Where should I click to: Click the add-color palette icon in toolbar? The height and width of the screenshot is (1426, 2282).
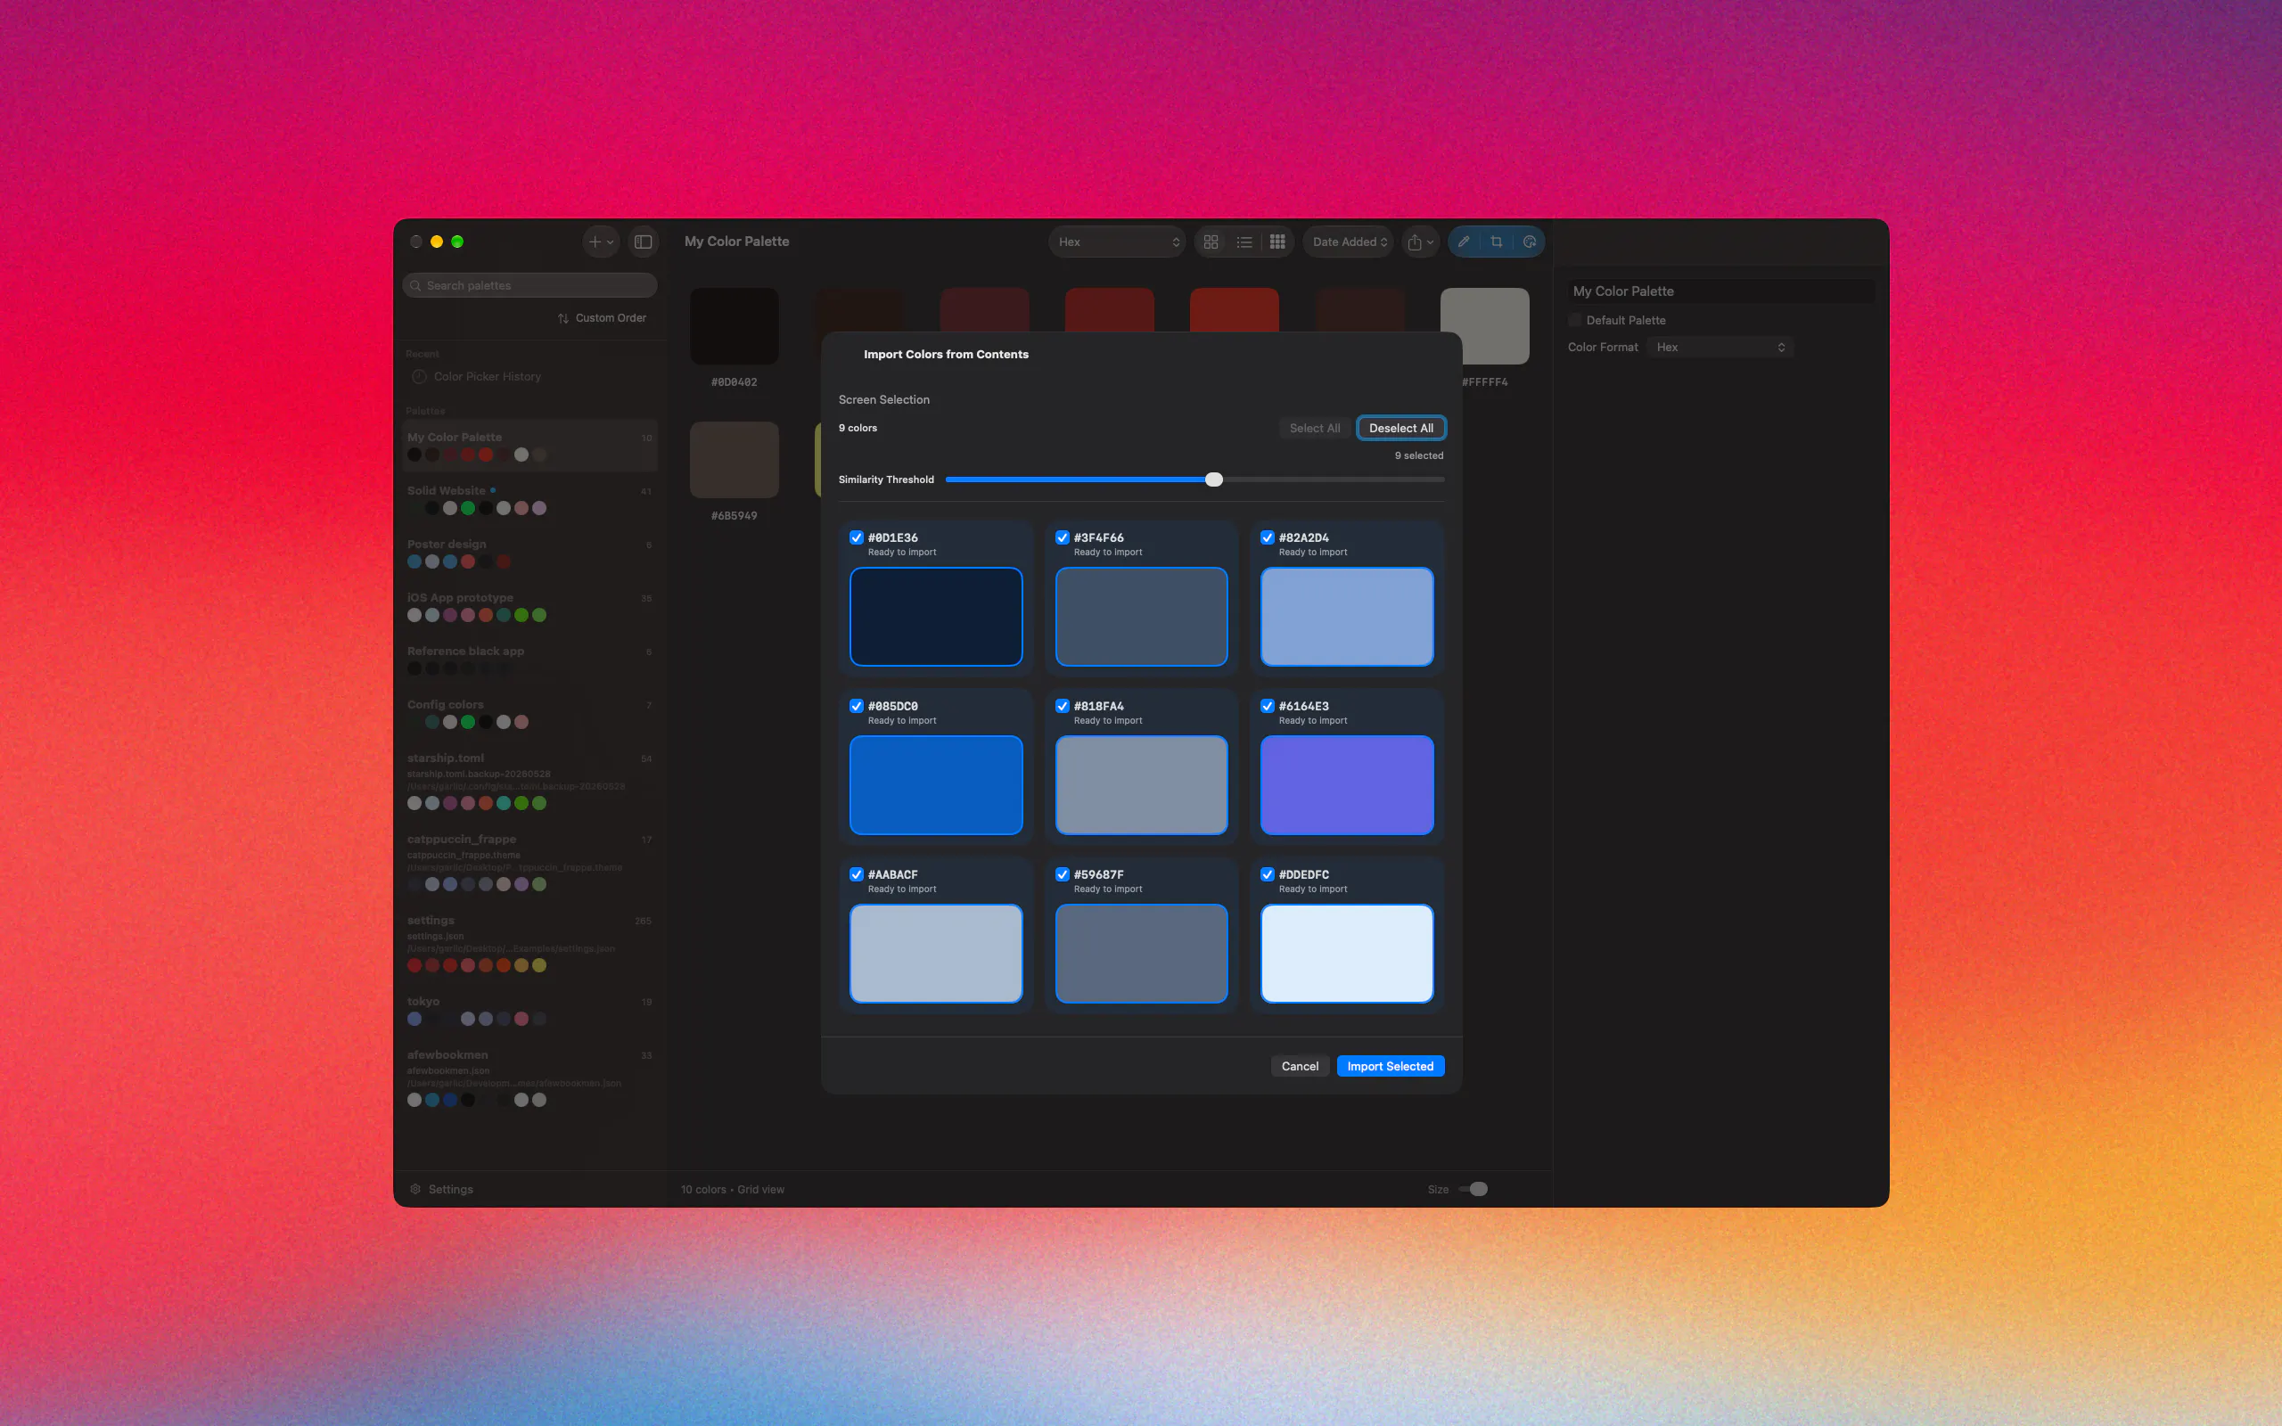(1530, 242)
